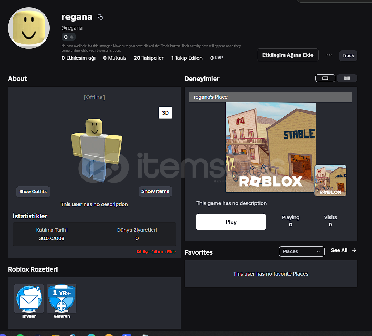
Task: Click the Track button
Action: coord(348,56)
